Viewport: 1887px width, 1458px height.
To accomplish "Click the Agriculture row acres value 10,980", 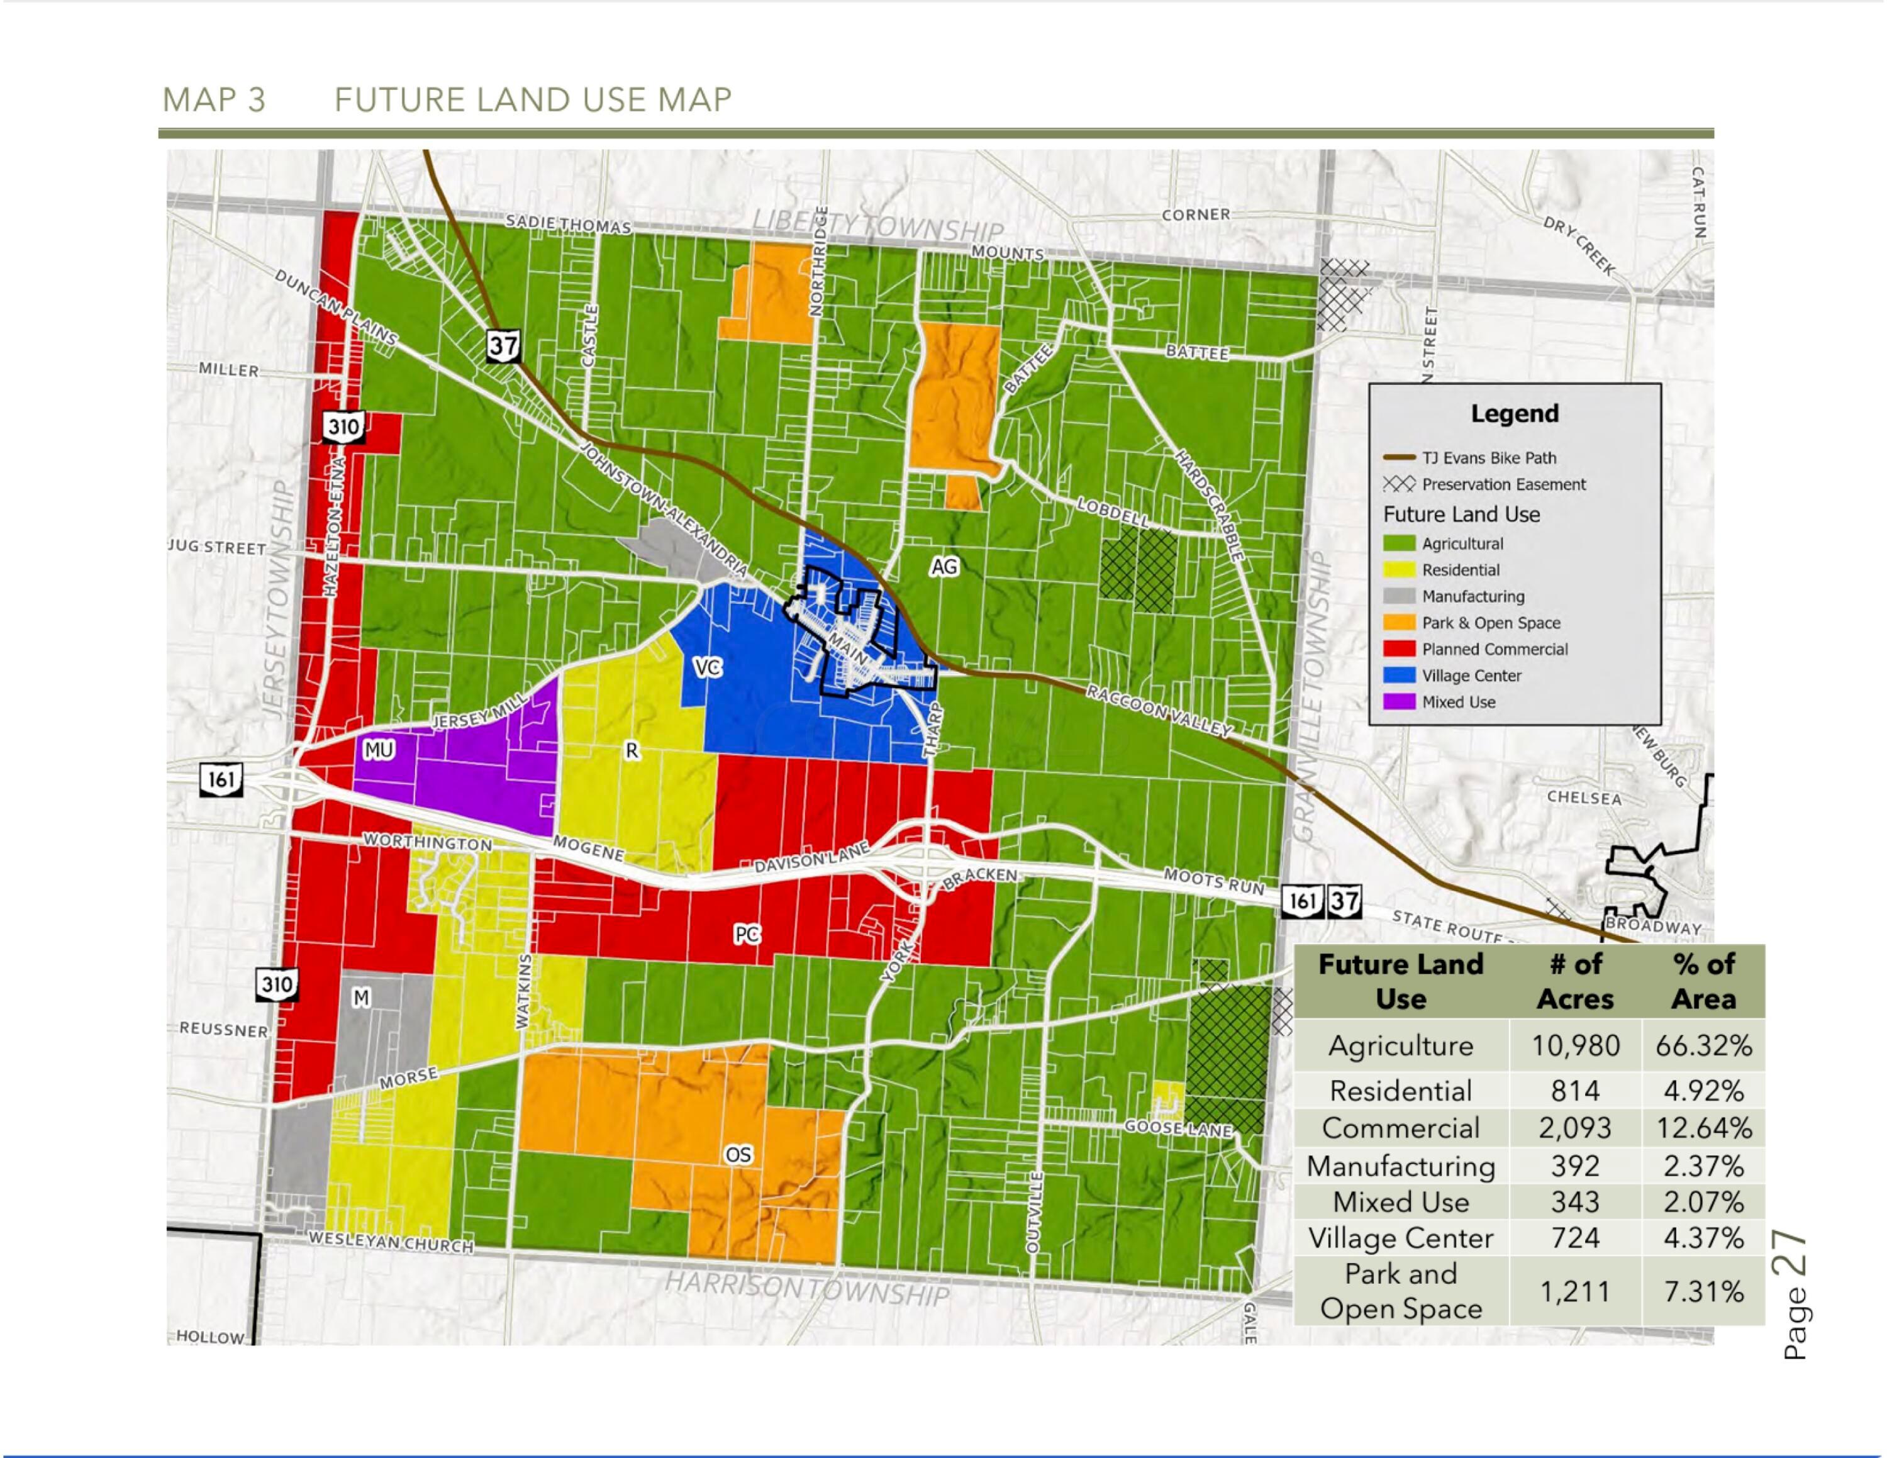I will [x=1575, y=1046].
